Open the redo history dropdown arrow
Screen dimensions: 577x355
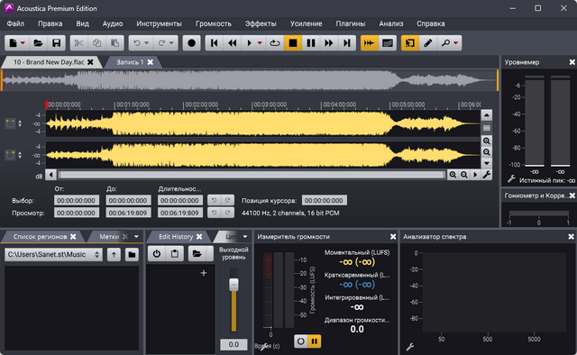(171, 43)
